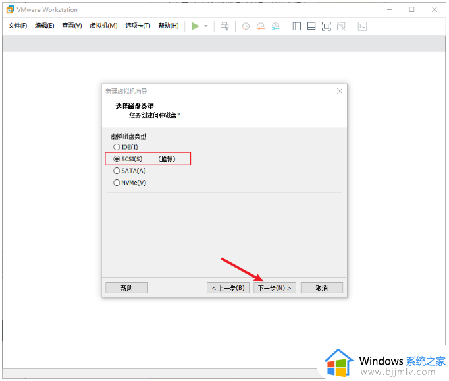Image resolution: width=449 pixels, height=381 pixels.
Task: Open the 查看(V) menu
Action: tap(72, 26)
